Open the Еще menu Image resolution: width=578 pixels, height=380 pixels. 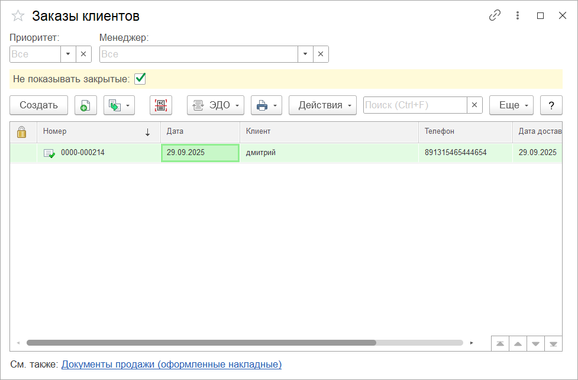[512, 105]
